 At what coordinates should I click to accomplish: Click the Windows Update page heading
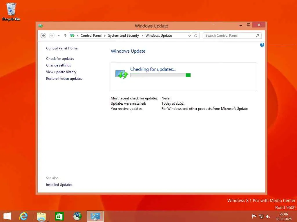pyautogui.click(x=128, y=51)
